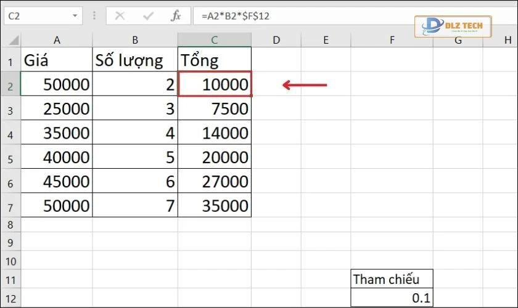Click the vertical dots handle beside Name Box
The height and width of the screenshot is (308, 518).
click(92, 15)
